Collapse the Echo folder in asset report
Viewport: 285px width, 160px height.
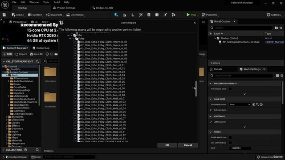68,35
